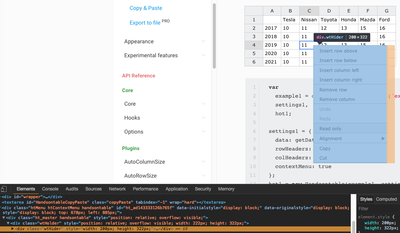The height and width of the screenshot is (233, 400).
Task: Expand the Hooks sidebar section
Action: click(x=132, y=118)
